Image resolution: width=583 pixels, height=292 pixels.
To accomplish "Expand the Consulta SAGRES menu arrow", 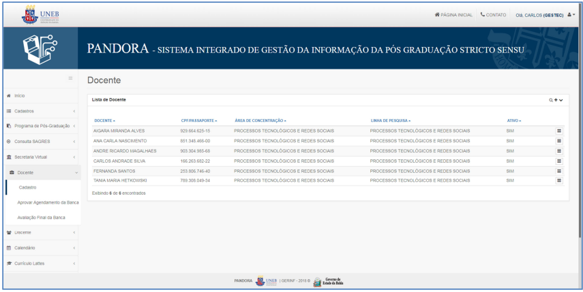I will click(x=74, y=142).
